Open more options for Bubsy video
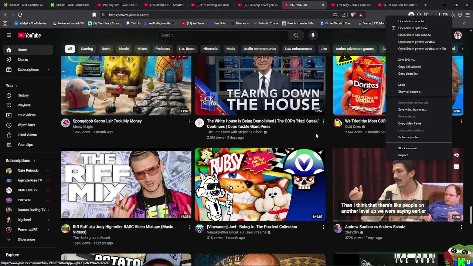The width and height of the screenshot is (473, 266). coord(323,227)
